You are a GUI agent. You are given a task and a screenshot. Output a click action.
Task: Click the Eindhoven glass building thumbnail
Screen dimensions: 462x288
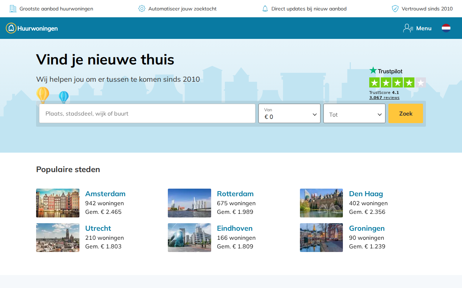[189, 238]
